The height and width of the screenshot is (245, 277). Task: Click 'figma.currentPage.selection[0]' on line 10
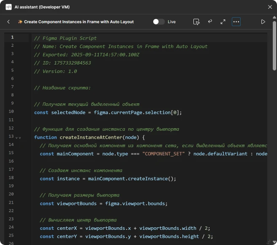(136, 113)
